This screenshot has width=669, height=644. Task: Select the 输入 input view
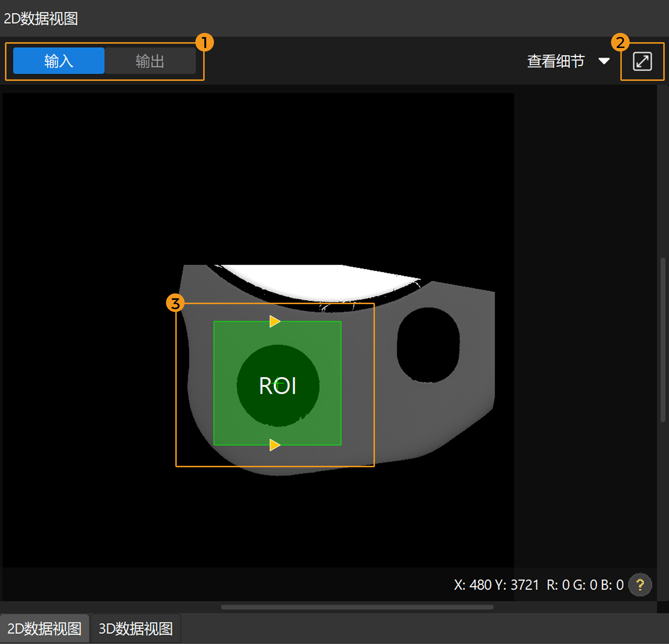tap(58, 61)
